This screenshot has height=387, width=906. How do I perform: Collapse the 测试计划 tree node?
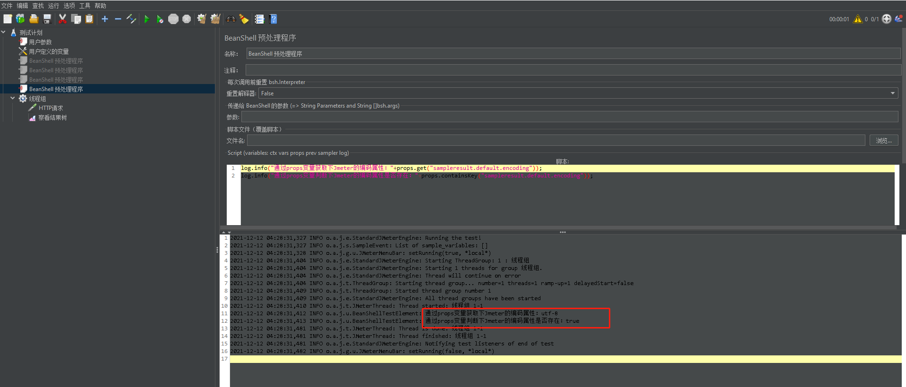[4, 32]
